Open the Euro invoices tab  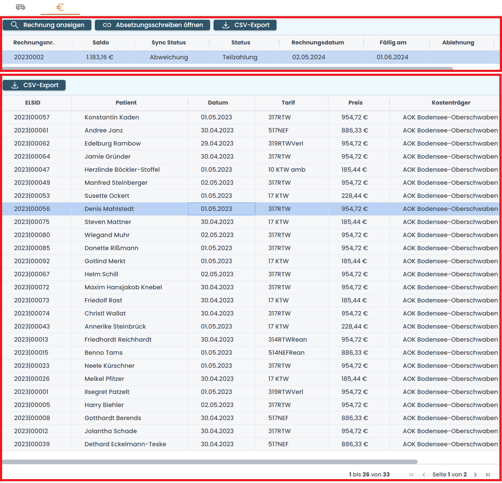[x=60, y=7]
